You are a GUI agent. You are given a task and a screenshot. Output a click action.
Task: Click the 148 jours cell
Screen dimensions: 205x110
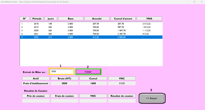tap(50, 24)
